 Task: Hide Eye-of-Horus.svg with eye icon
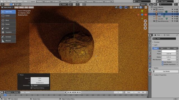tap(175, 21)
